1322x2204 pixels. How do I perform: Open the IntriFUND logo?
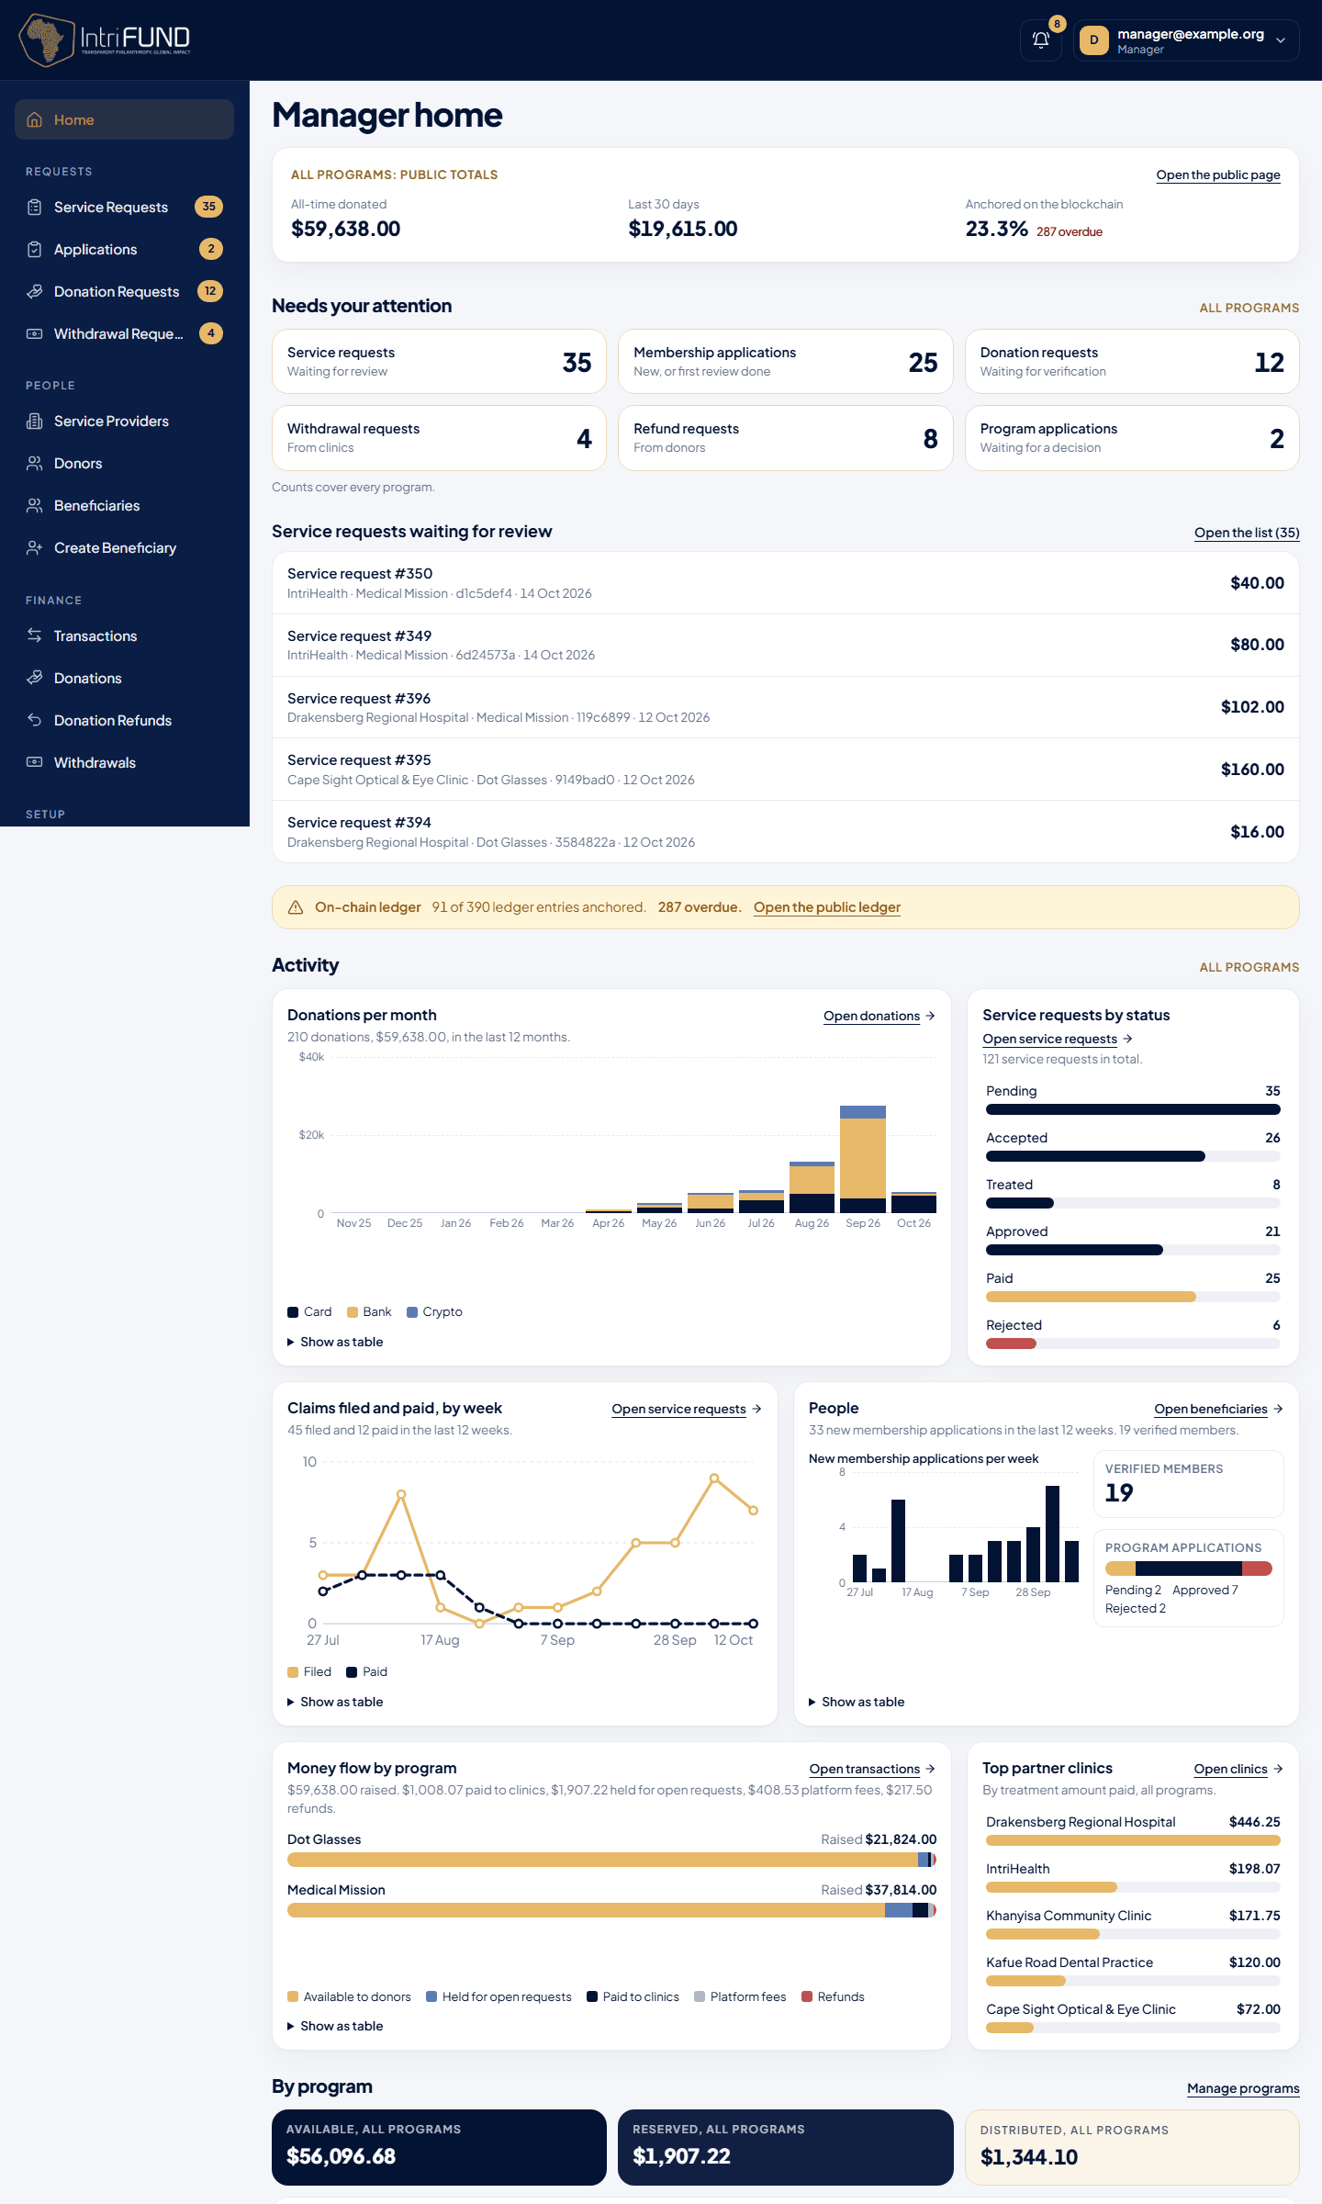(105, 39)
